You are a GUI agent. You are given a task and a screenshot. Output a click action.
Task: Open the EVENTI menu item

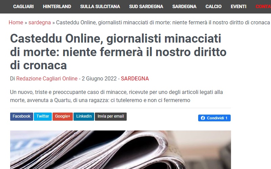point(238,6)
